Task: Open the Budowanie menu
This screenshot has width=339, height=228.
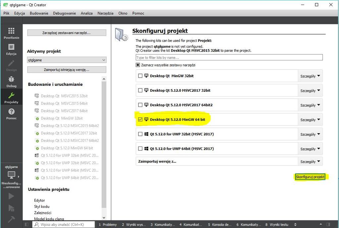Action: (39, 13)
